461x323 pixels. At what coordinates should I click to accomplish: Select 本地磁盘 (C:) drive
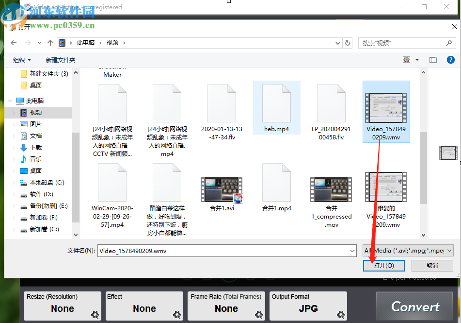pyautogui.click(x=42, y=183)
